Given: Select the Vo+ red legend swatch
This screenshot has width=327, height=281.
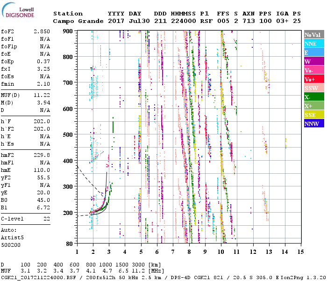Looking at the screenshot, I should pyautogui.click(x=313, y=79).
